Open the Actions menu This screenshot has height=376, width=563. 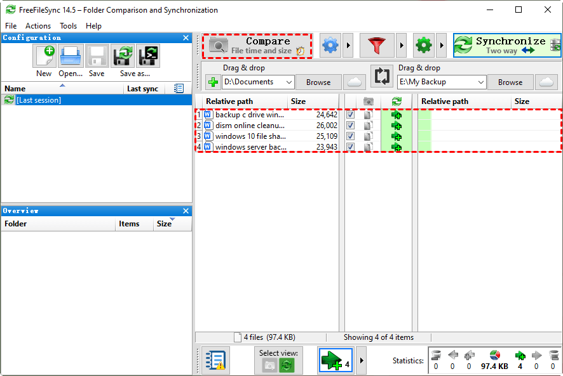(38, 26)
